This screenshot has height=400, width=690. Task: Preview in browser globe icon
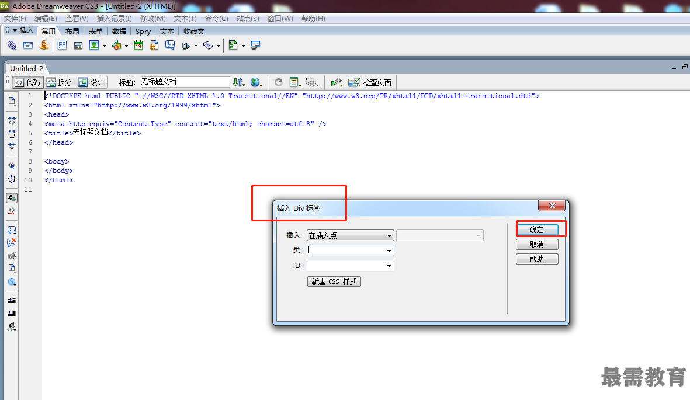click(256, 82)
